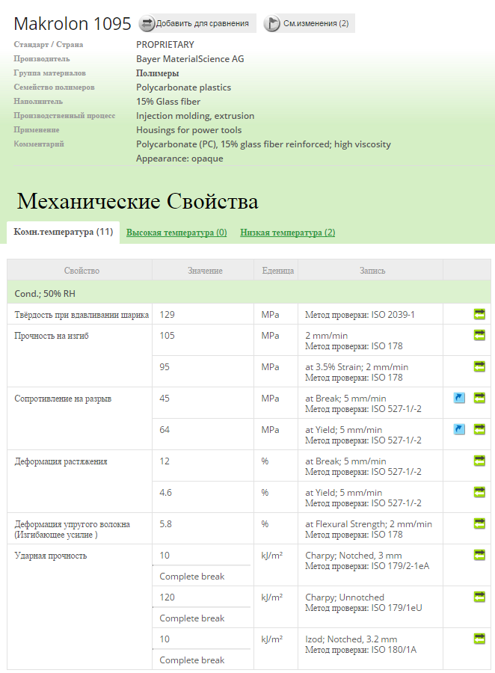Click the Деформация растяжения property cell
495x673 pixels.
click(80, 481)
